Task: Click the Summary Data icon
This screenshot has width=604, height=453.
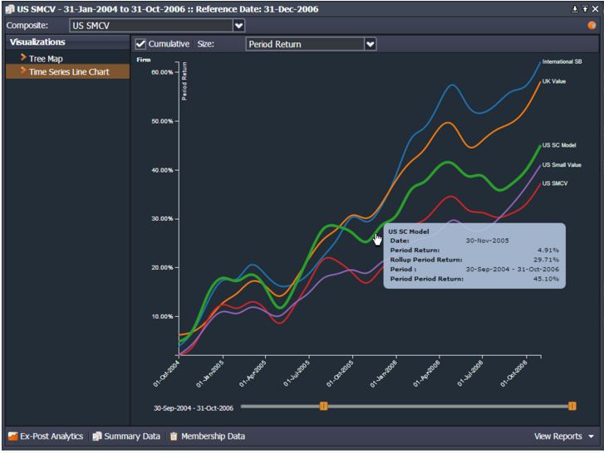Action: tap(97, 436)
